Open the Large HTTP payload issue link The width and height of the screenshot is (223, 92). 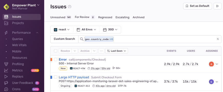pyautogui.click(x=74, y=77)
